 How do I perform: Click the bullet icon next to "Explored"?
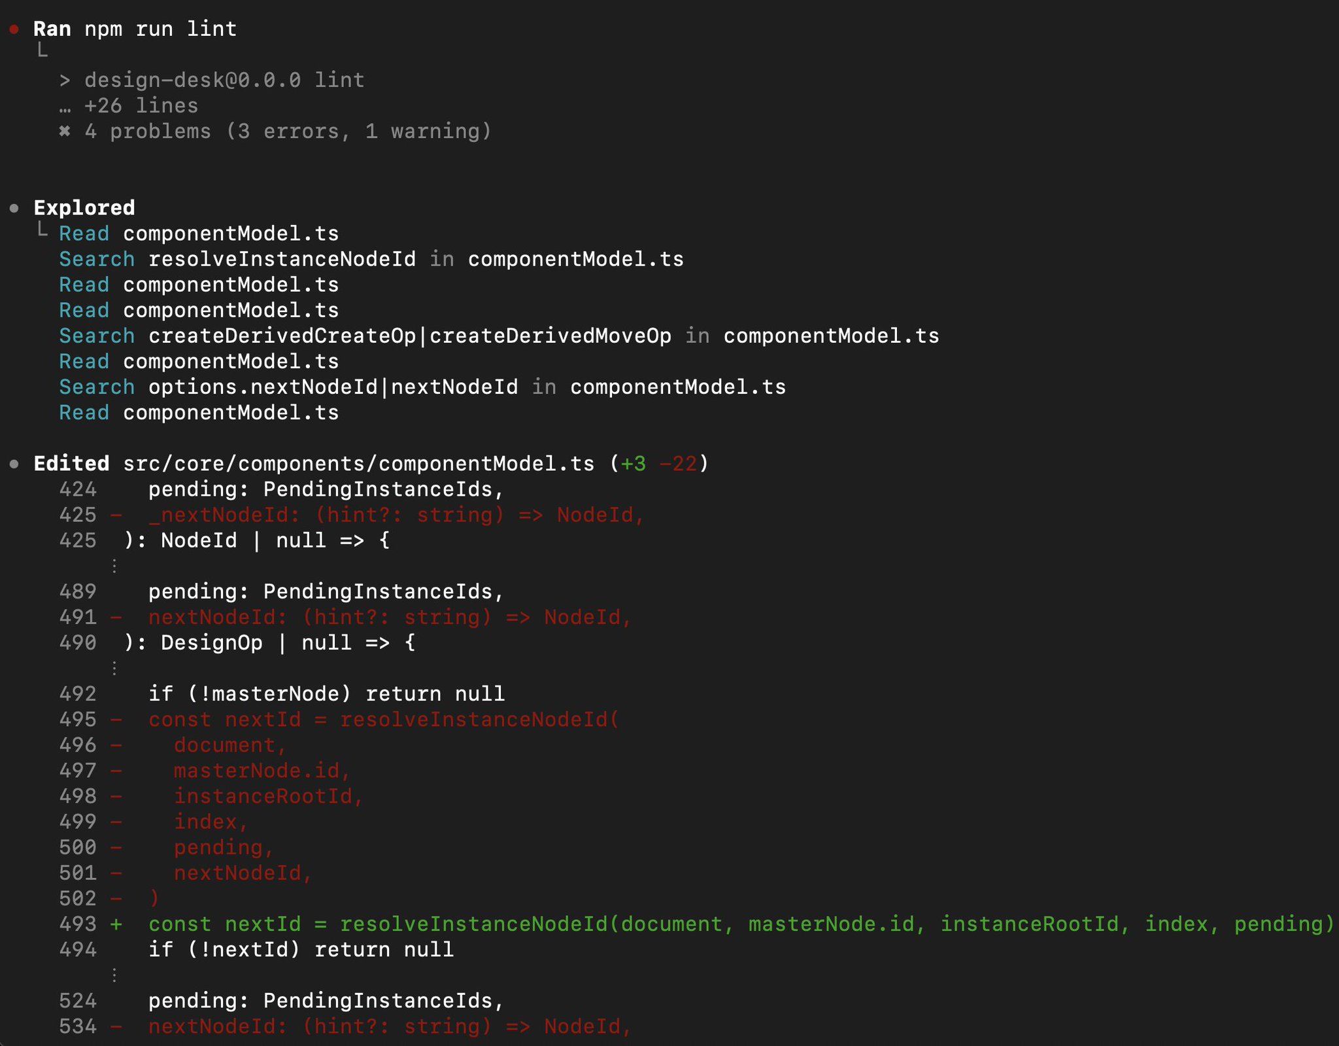click(14, 207)
